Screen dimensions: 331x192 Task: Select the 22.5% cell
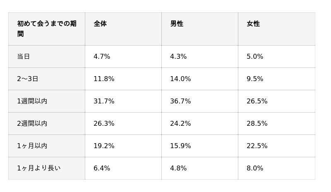click(277, 146)
